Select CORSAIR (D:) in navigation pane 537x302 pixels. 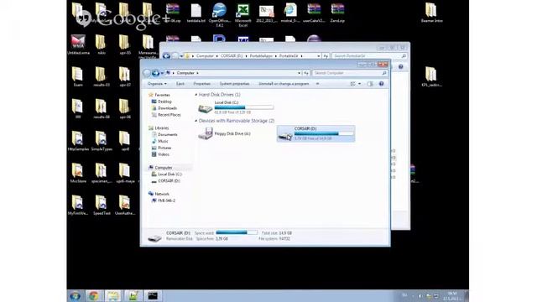[169, 181]
